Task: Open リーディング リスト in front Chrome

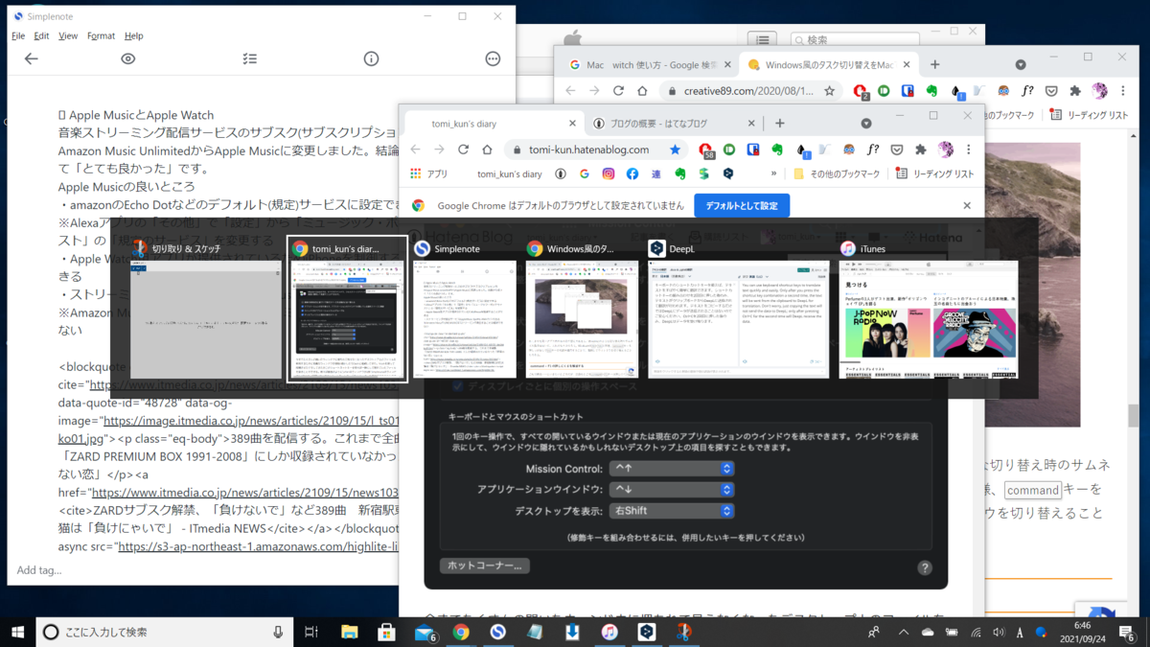Action: pos(935,174)
